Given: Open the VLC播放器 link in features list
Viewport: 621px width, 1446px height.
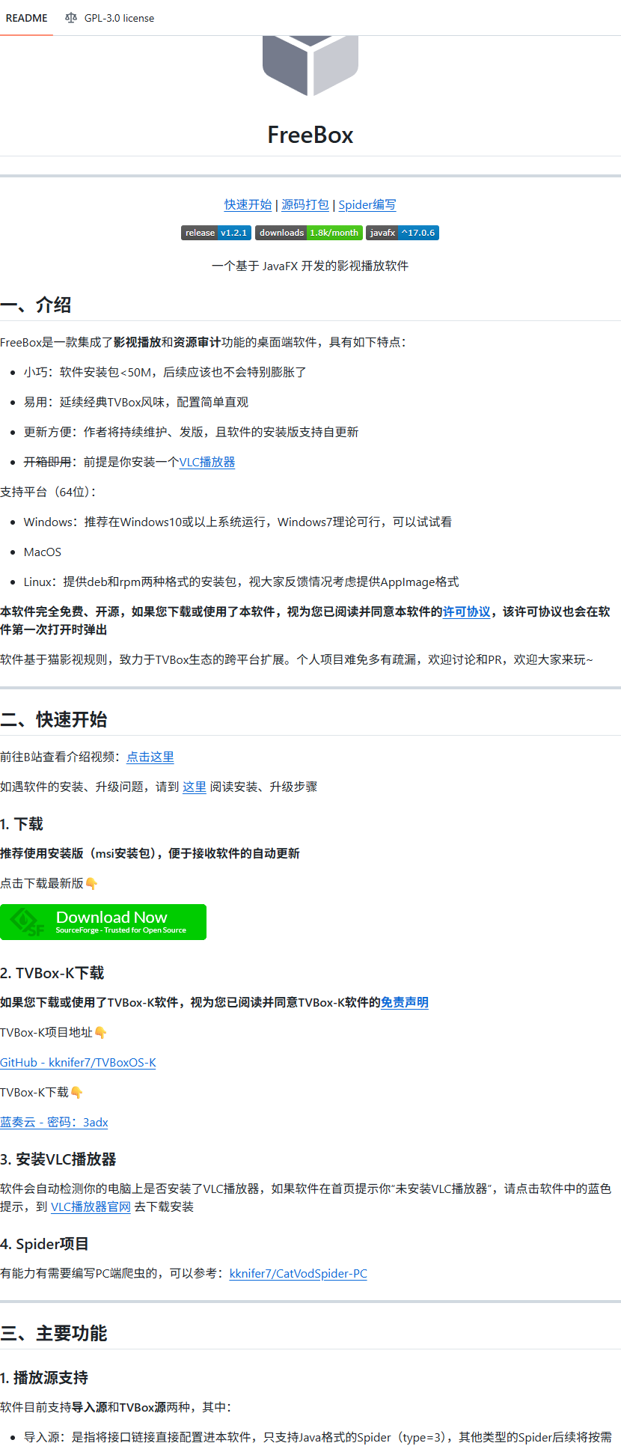Looking at the screenshot, I should tap(207, 462).
